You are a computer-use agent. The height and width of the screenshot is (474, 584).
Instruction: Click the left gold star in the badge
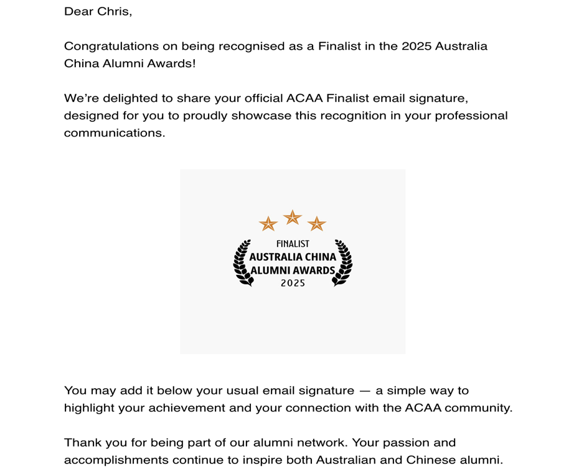pos(268,223)
